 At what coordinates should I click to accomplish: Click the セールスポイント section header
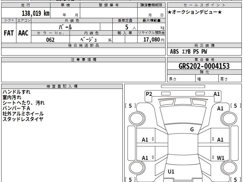point(204,5)
